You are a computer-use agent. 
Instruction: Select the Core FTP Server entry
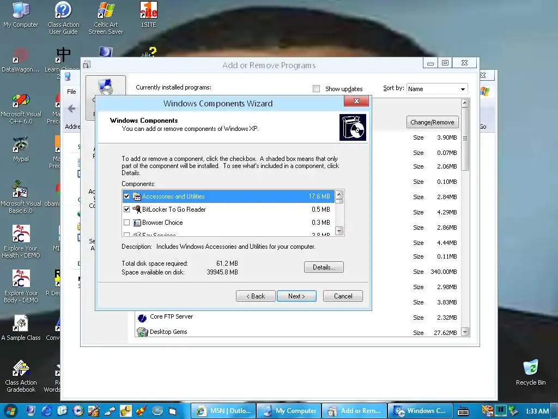click(172, 316)
